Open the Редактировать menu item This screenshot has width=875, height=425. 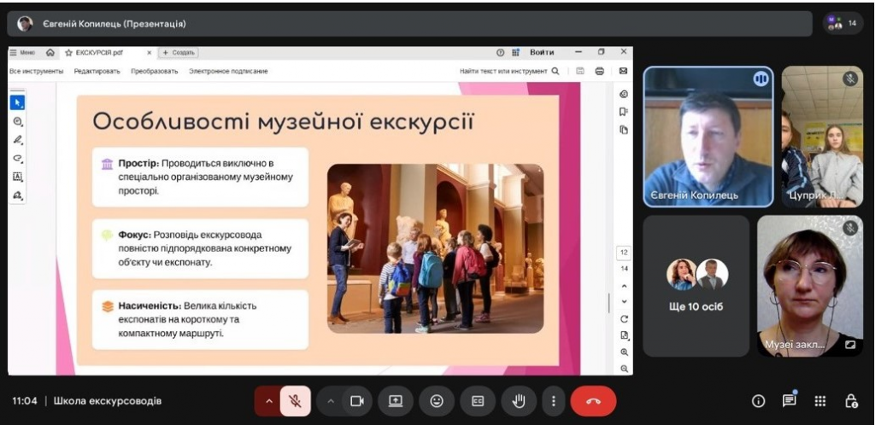(97, 72)
